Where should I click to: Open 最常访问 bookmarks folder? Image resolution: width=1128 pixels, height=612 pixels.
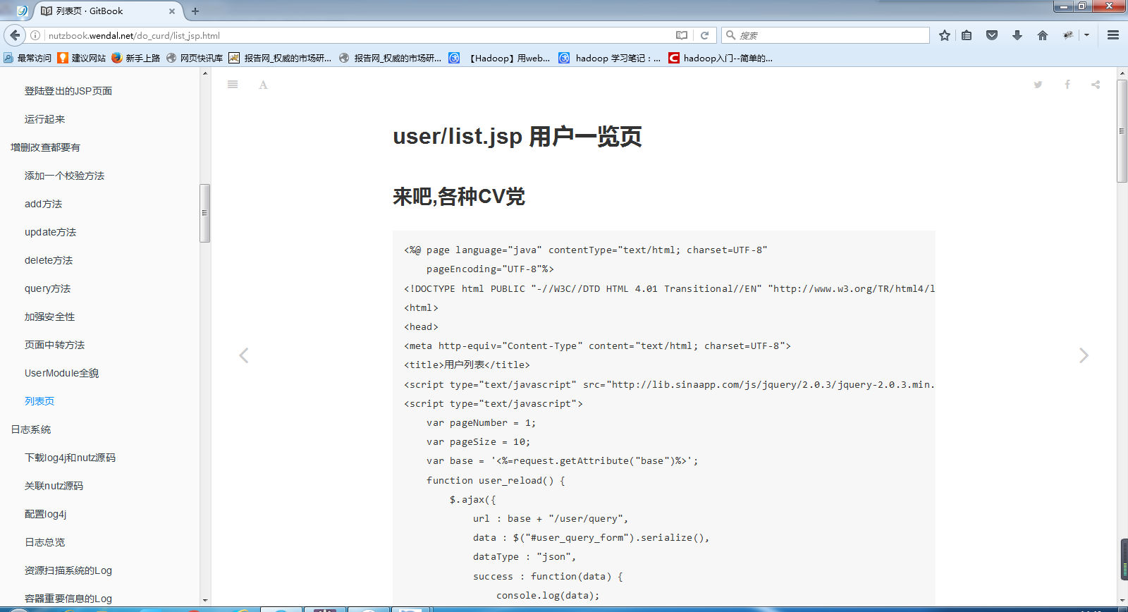pos(27,58)
